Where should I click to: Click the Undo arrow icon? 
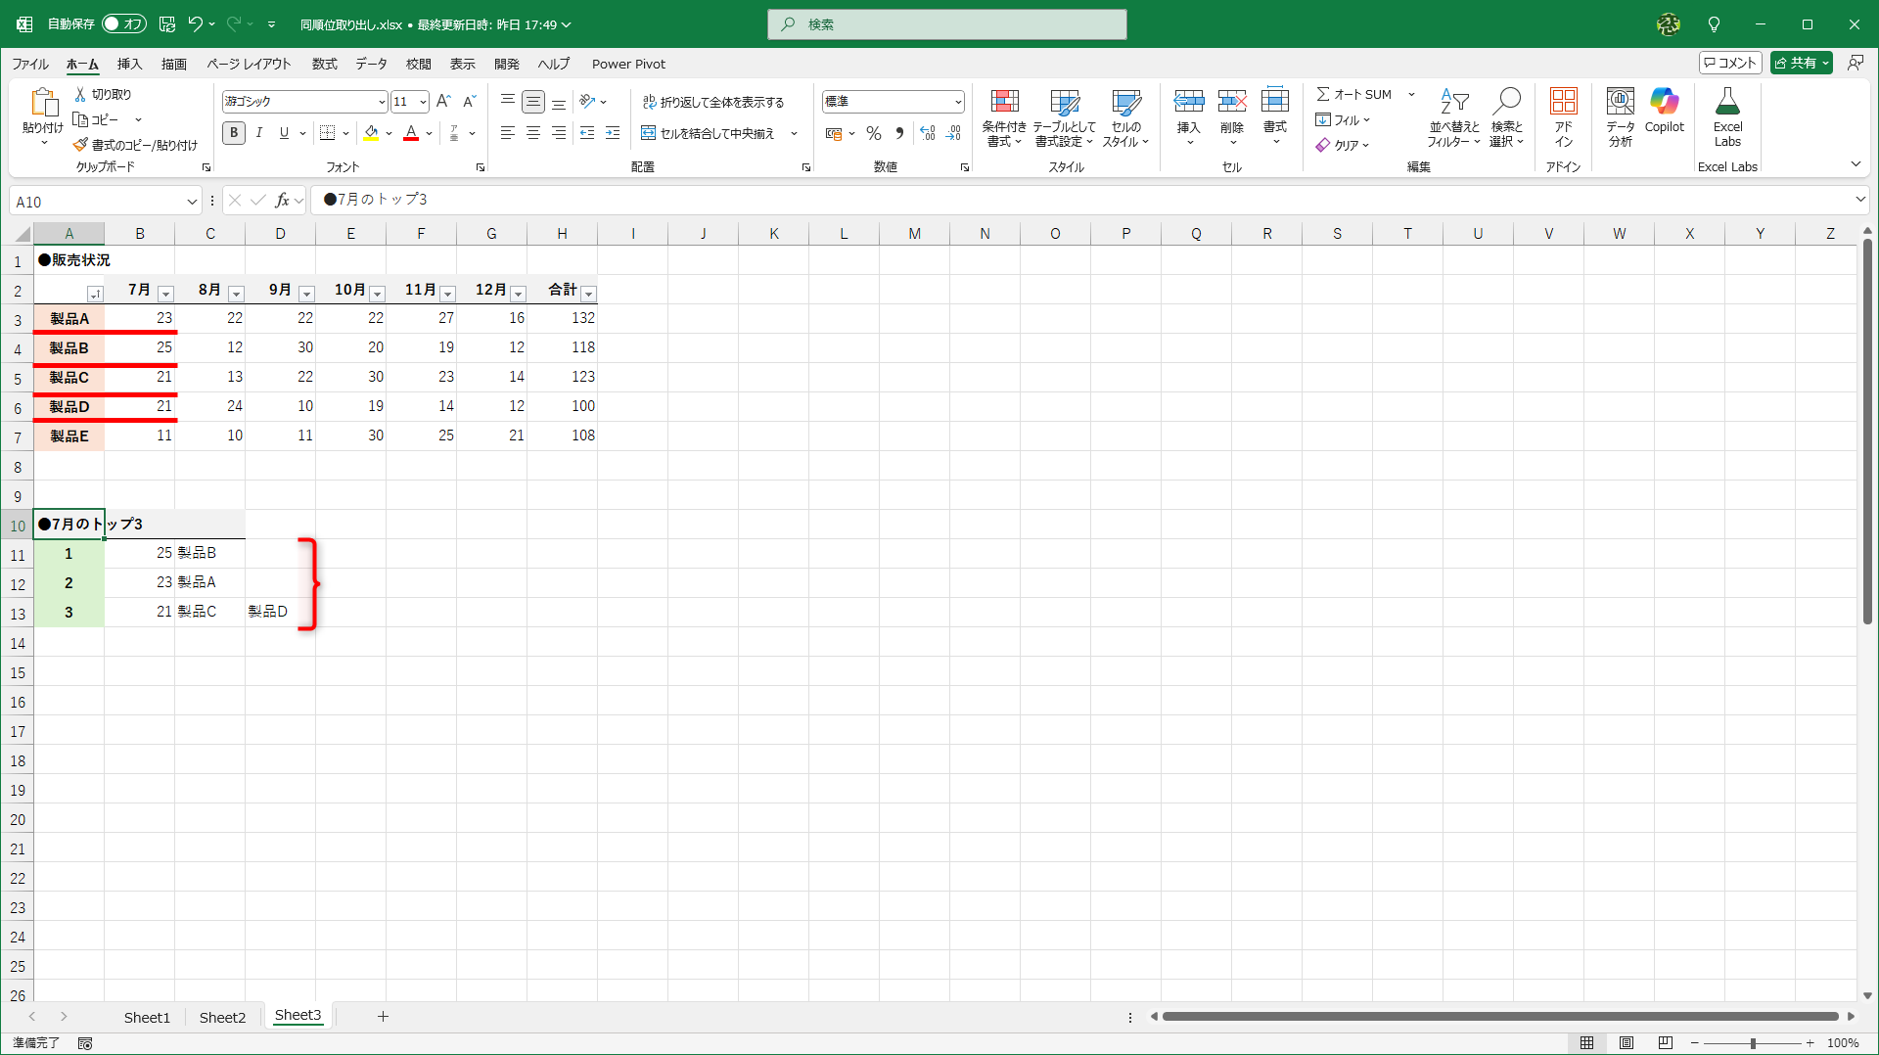pyautogui.click(x=196, y=24)
